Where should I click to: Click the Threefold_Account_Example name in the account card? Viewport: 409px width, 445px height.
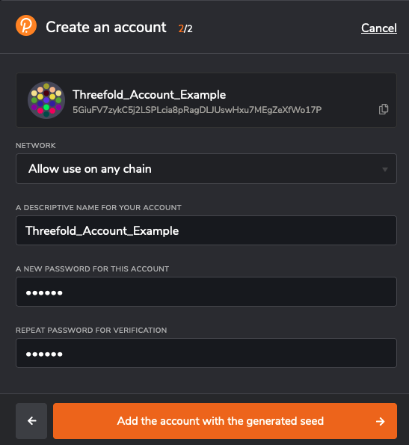(x=150, y=95)
